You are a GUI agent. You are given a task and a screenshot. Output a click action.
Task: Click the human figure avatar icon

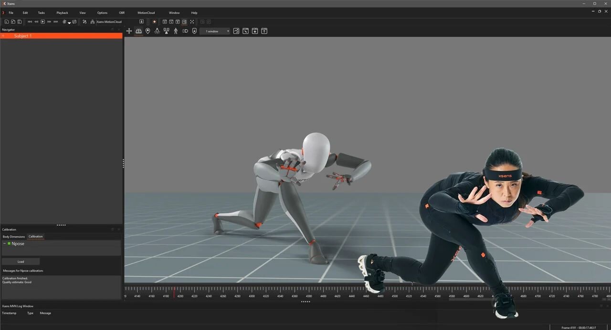176,31
